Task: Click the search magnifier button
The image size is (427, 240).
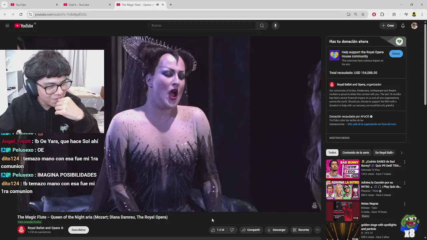Action: [x=262, y=25]
